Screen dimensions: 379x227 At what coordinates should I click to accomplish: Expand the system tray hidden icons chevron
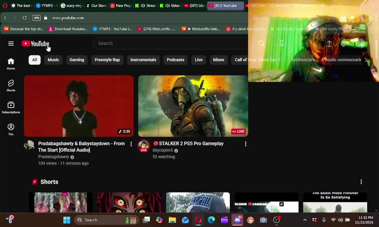tap(305, 220)
